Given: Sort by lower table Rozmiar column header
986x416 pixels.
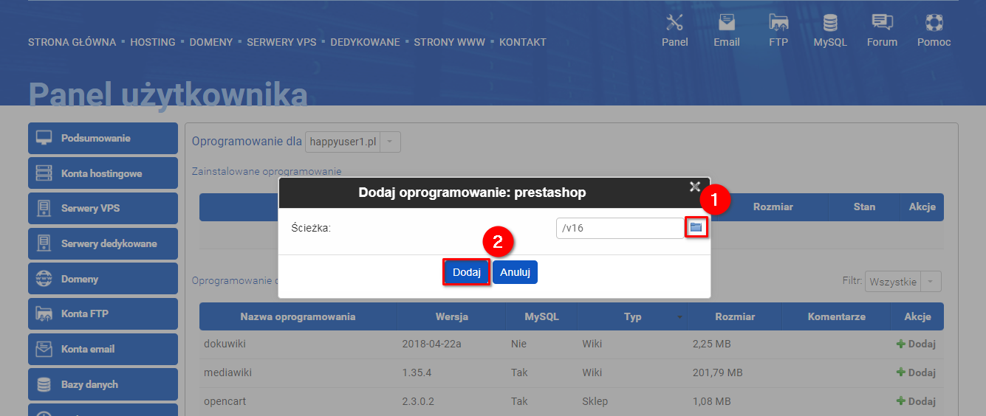Looking at the screenshot, I should coord(735,316).
